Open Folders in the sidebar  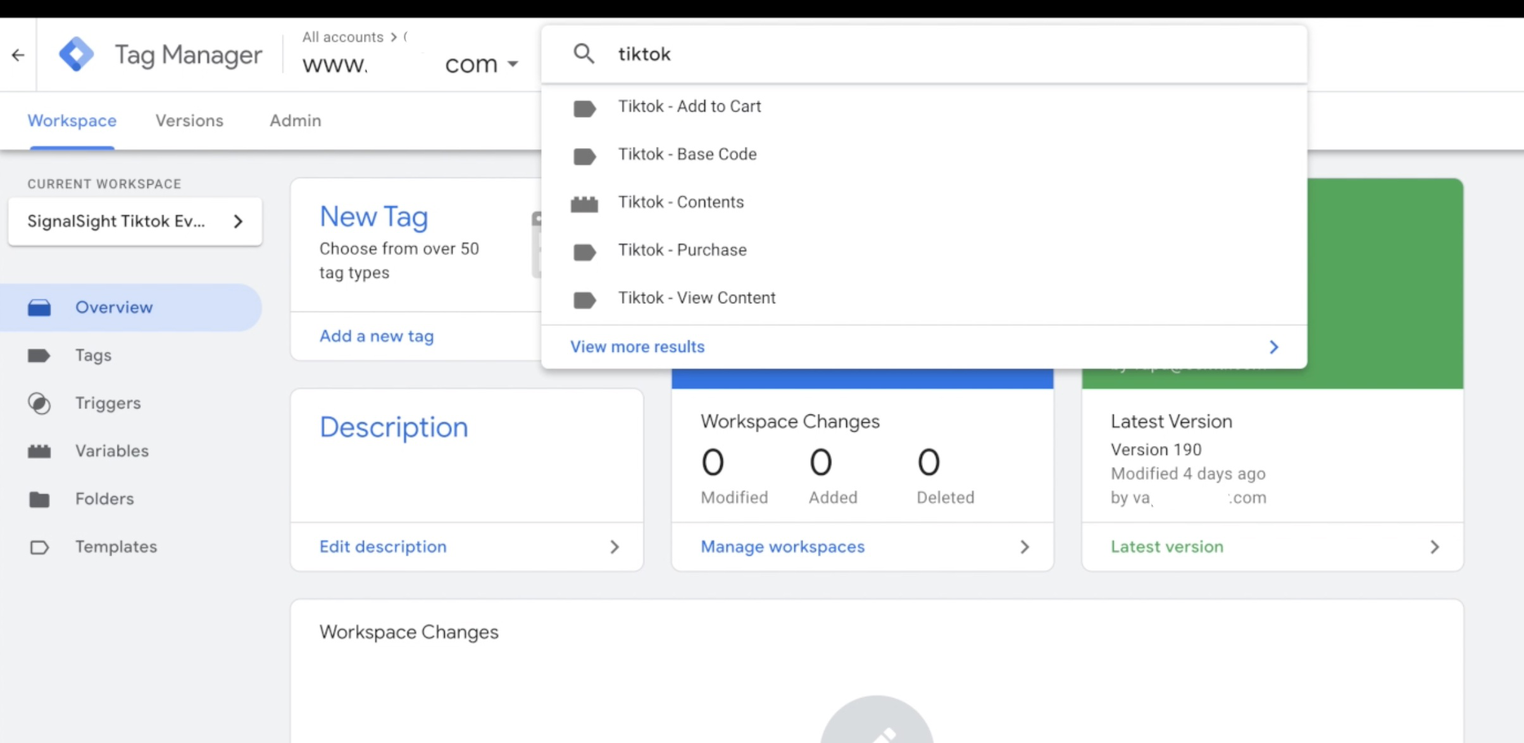tap(104, 499)
